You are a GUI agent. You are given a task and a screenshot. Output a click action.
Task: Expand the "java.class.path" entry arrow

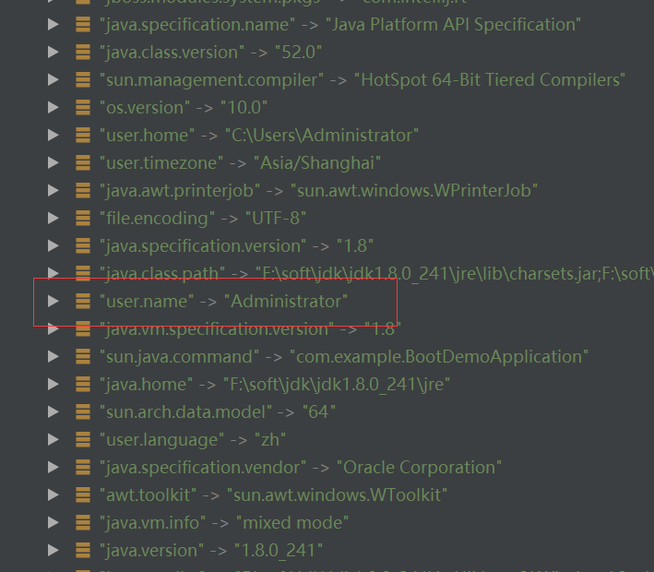(53, 273)
